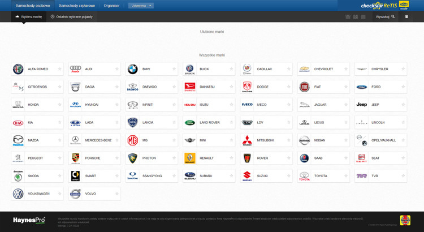The width and height of the screenshot is (424, 232).
Task: Pick the Volkswagen logo
Action: [18, 194]
